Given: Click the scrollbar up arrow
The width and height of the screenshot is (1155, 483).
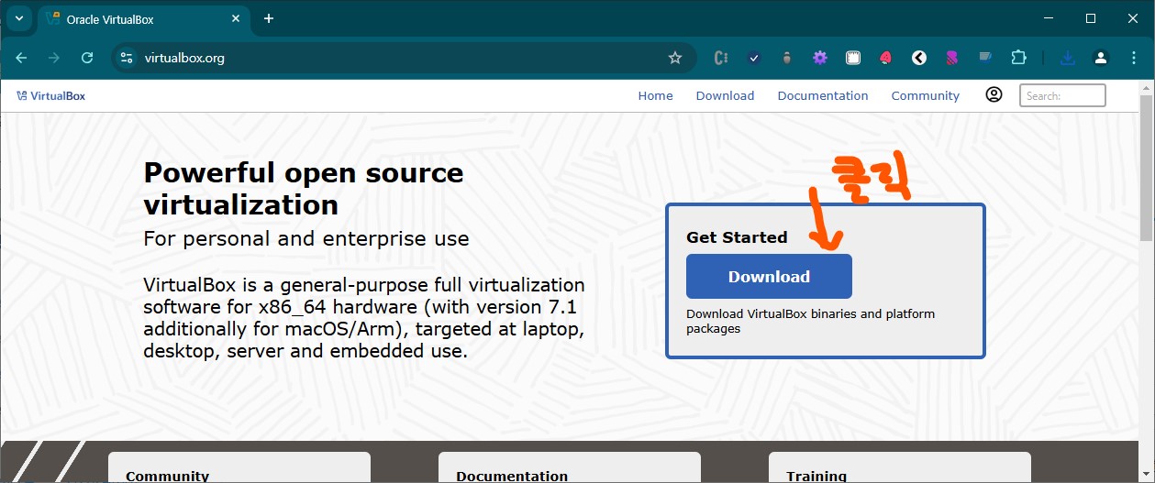Looking at the screenshot, I should pos(1147,86).
